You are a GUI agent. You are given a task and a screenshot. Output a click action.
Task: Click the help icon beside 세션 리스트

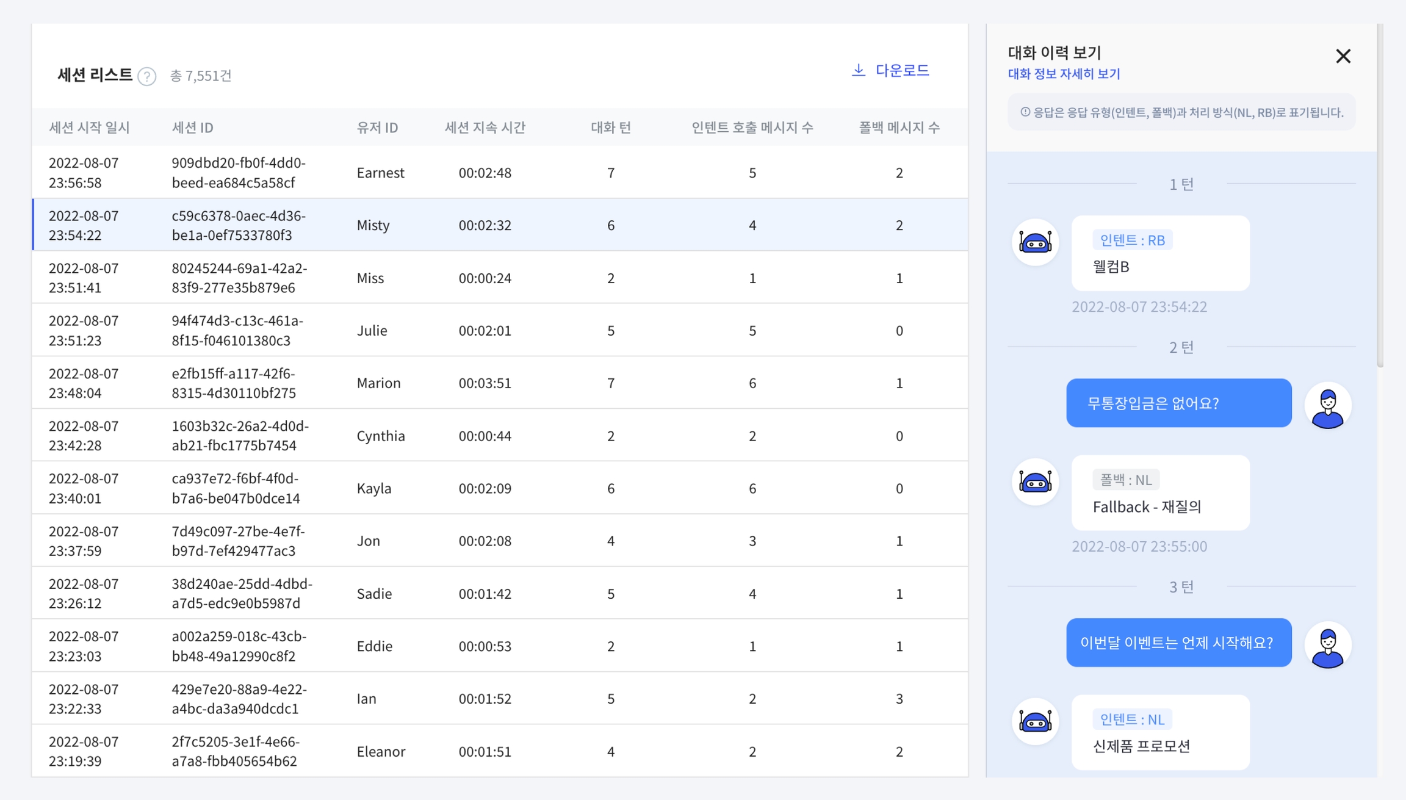(146, 76)
